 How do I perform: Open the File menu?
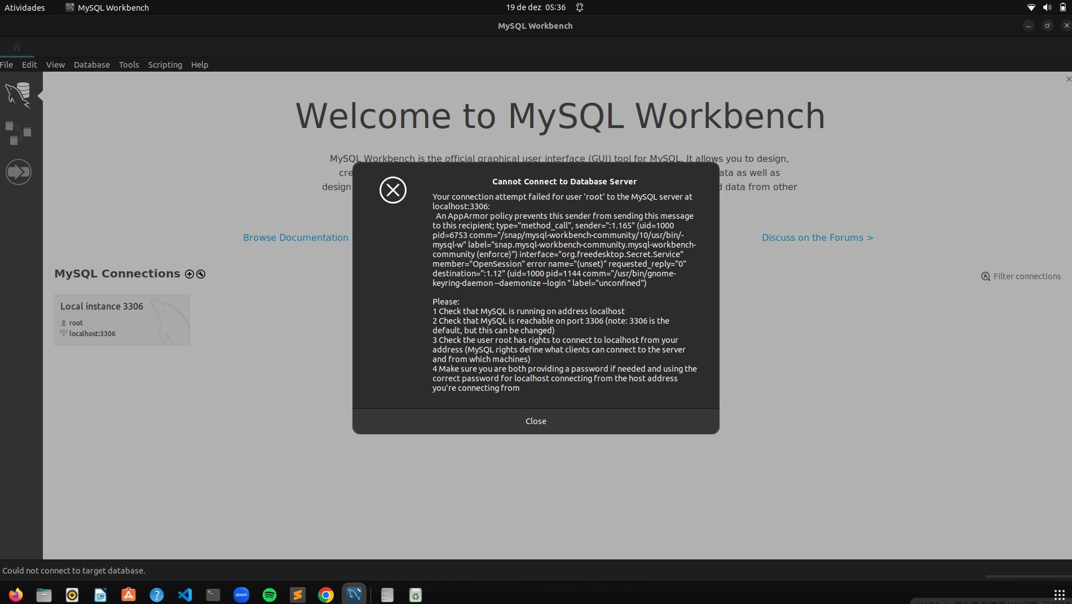coord(6,65)
